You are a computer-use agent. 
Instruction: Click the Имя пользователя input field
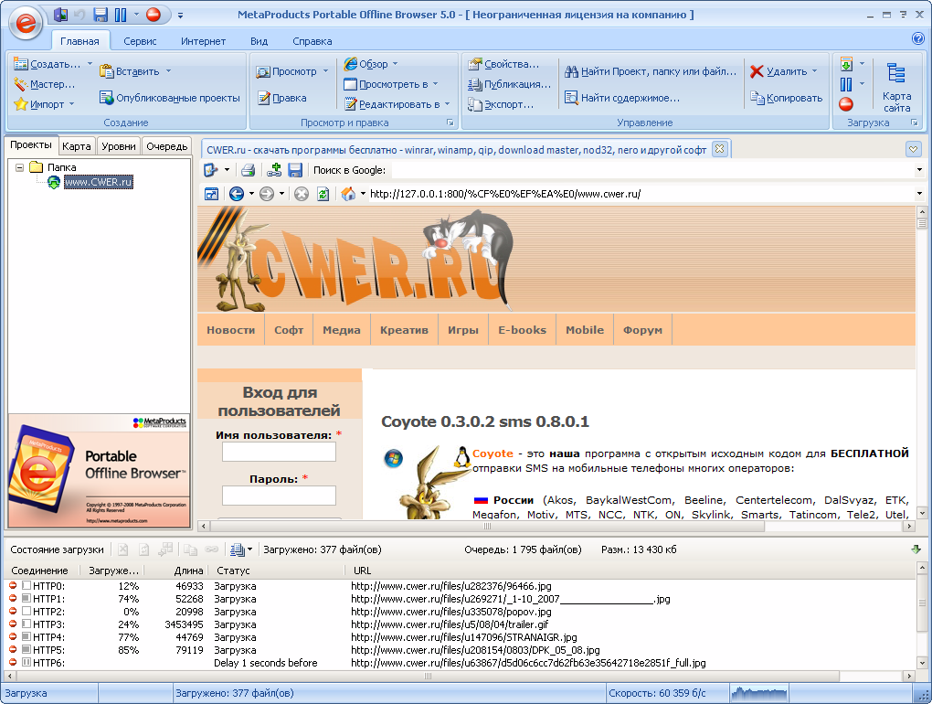(x=279, y=452)
